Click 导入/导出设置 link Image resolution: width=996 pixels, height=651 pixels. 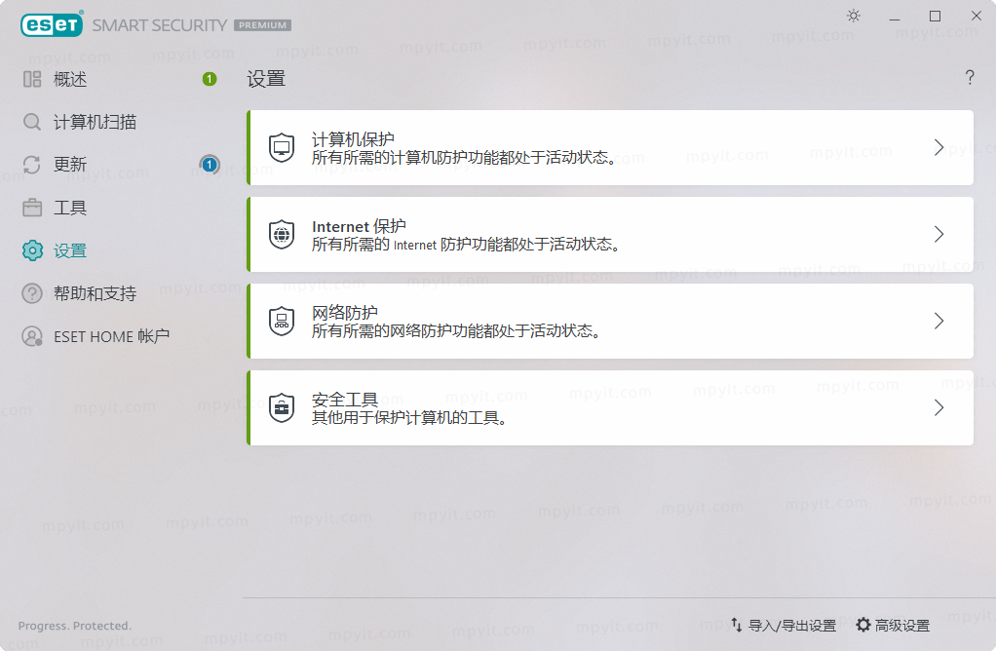point(792,626)
